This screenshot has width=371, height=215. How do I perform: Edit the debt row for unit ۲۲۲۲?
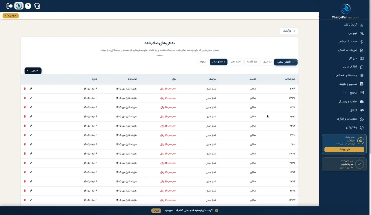pos(31,107)
